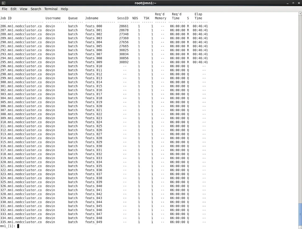This screenshot has height=229, width=302.
Task: Click the Username column header text
Action: click(x=53, y=18)
